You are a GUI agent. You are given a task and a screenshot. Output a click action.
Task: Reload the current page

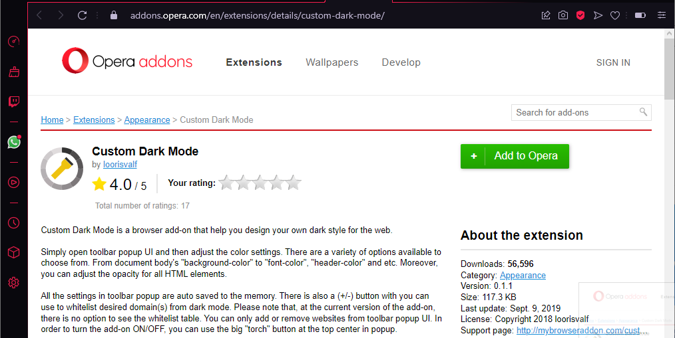[83, 15]
